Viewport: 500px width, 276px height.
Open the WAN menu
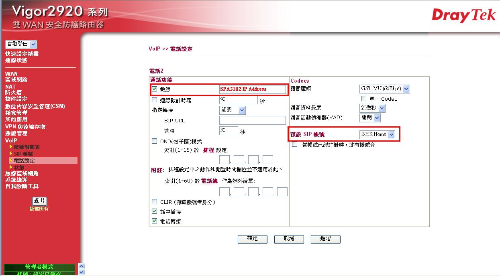pos(12,74)
